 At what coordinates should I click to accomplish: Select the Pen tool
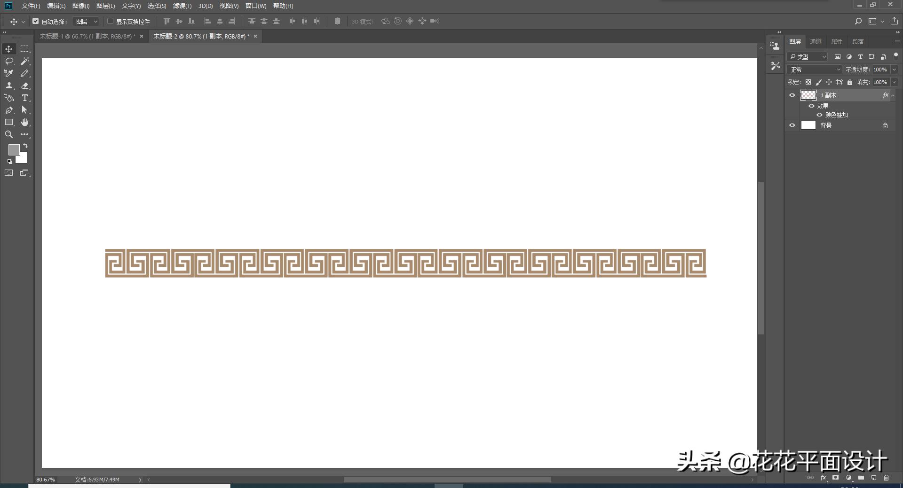pyautogui.click(x=9, y=110)
